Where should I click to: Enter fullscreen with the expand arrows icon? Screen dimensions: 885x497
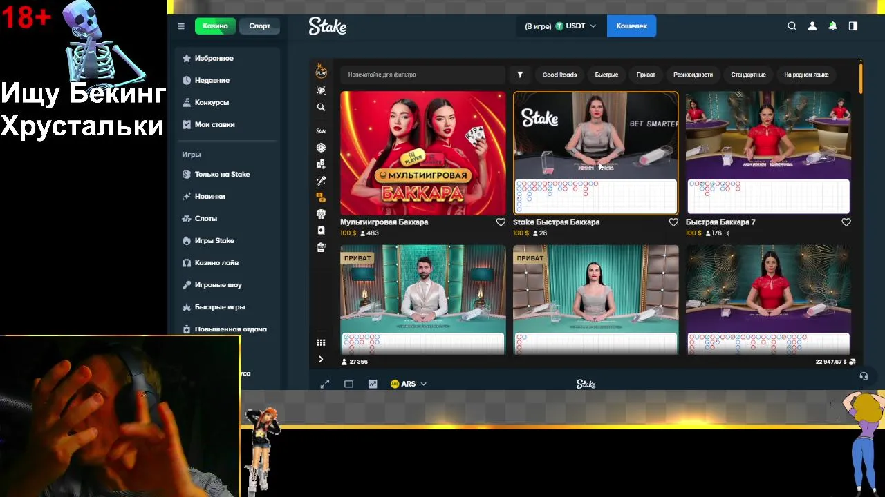pyautogui.click(x=325, y=384)
